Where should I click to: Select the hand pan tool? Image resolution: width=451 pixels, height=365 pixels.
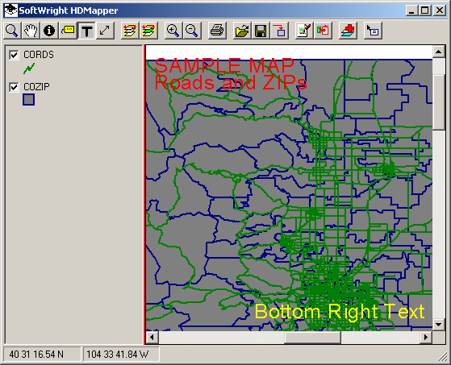point(31,31)
